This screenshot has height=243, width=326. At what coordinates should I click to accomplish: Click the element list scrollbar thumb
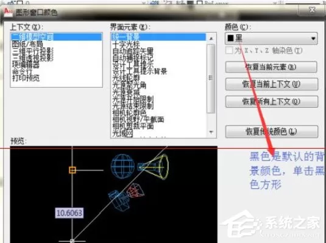tap(211, 79)
